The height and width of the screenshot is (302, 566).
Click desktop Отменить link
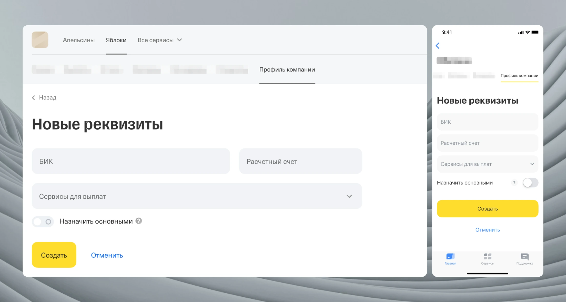click(107, 255)
